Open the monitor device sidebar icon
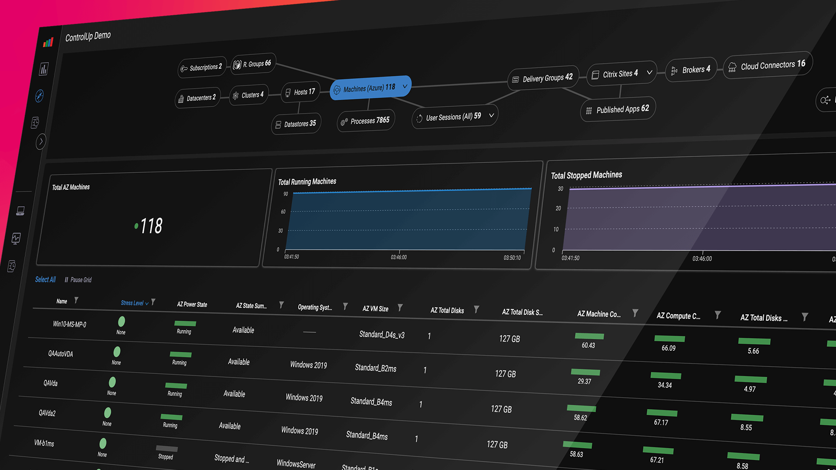Viewport: 836px width, 470px height. click(x=20, y=211)
